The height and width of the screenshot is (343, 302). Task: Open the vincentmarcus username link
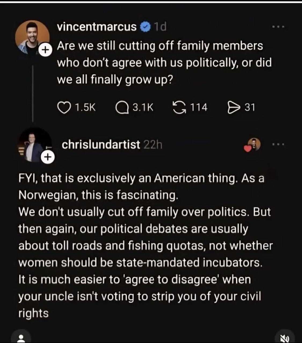click(x=97, y=27)
